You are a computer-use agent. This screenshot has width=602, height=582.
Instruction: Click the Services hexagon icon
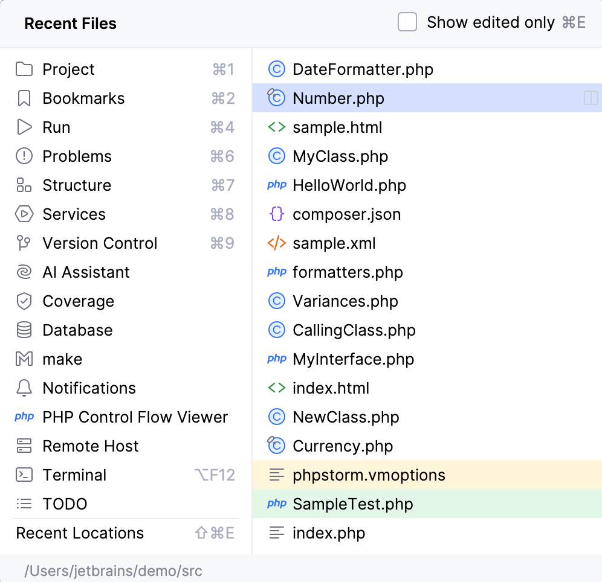tap(24, 214)
